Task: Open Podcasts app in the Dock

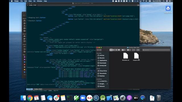Action: pyautogui.click(x=129, y=98)
